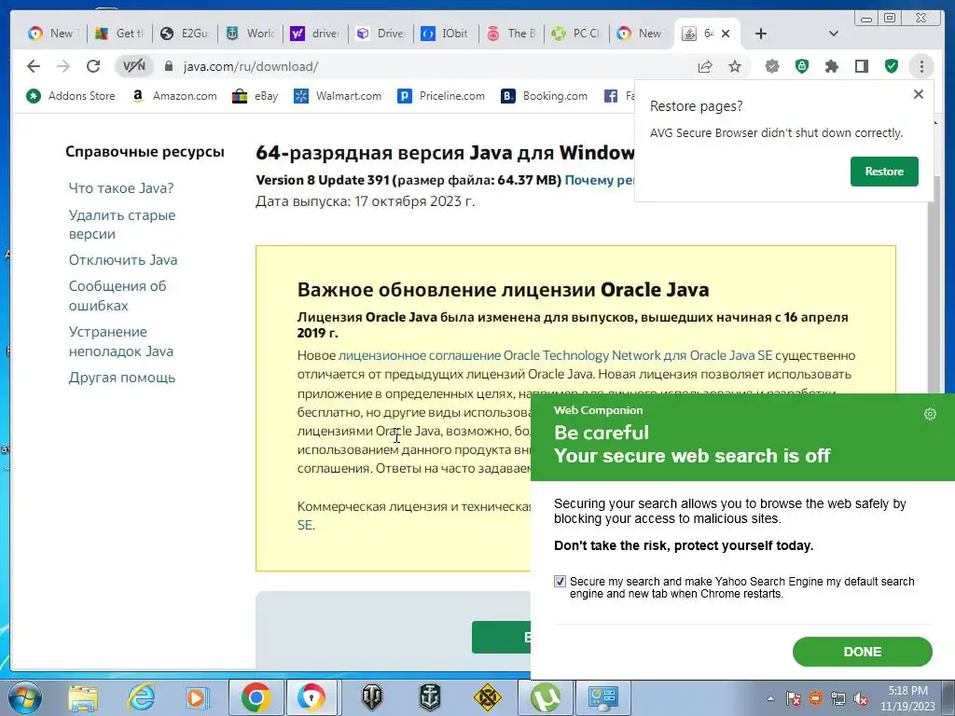955x716 pixels.
Task: Open uTorrent from the taskbar
Action: point(546,697)
